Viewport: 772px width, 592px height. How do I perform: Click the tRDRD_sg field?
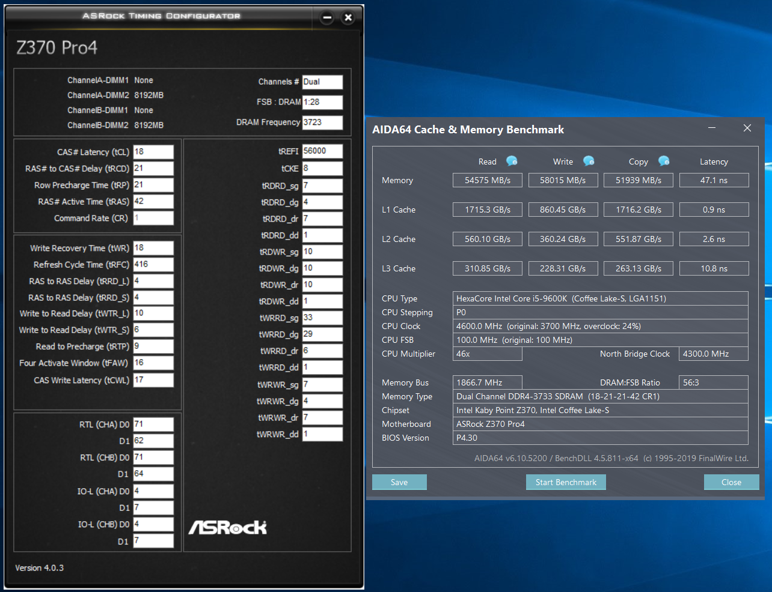pos(322,186)
